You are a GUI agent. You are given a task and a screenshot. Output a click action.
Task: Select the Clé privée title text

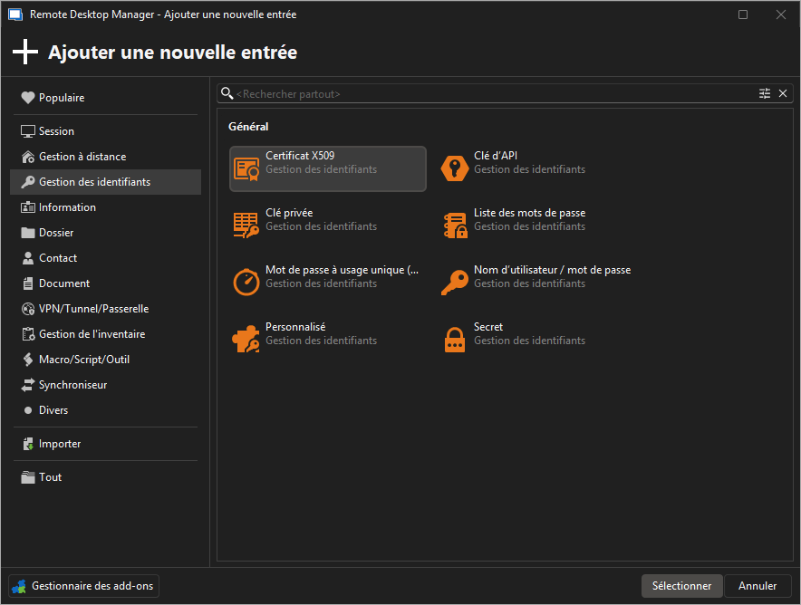click(289, 213)
